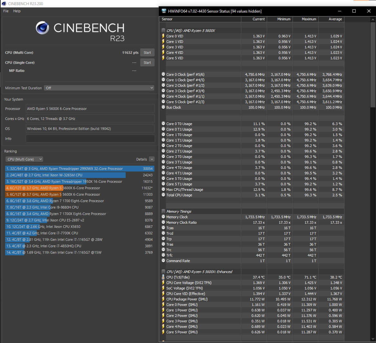The width and height of the screenshot is (376, 343).
Task: Click the Sensor column header
Action: [200, 19]
